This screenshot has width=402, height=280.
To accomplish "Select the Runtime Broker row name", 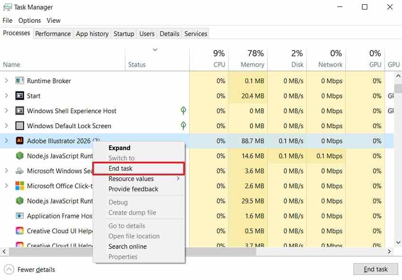I will pos(49,81).
